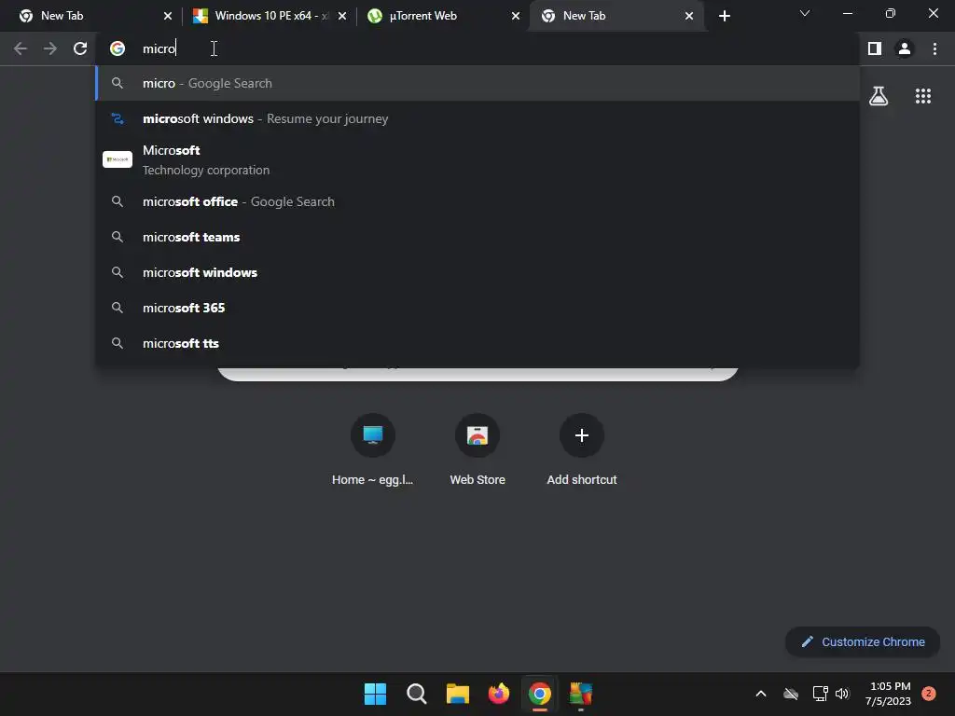Open Firefox from the taskbar

499,694
